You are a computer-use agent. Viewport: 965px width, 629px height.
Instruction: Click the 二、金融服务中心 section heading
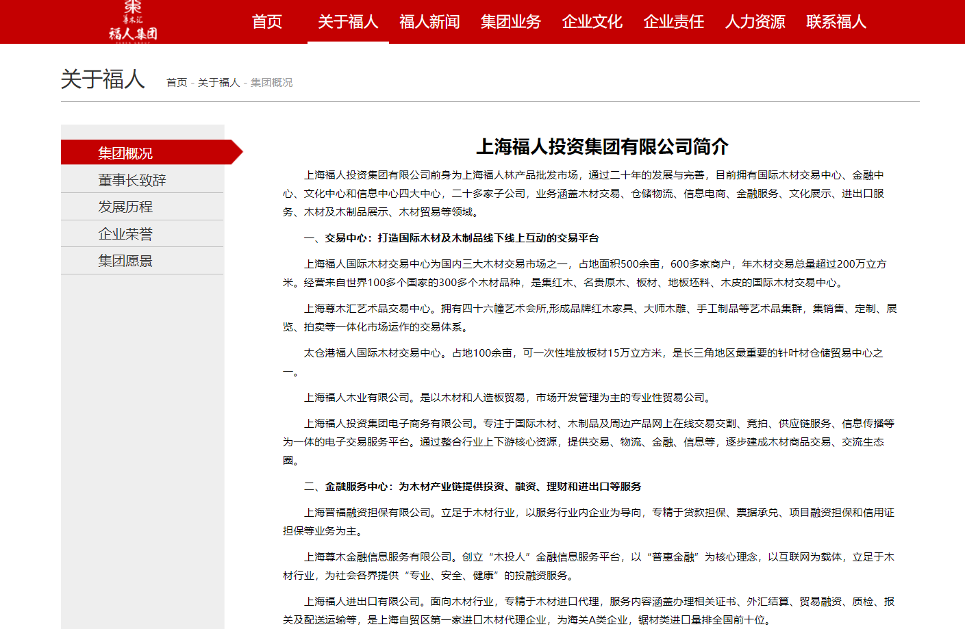point(473,487)
